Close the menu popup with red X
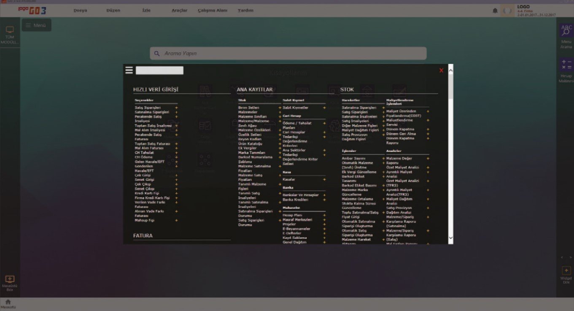 pos(441,70)
